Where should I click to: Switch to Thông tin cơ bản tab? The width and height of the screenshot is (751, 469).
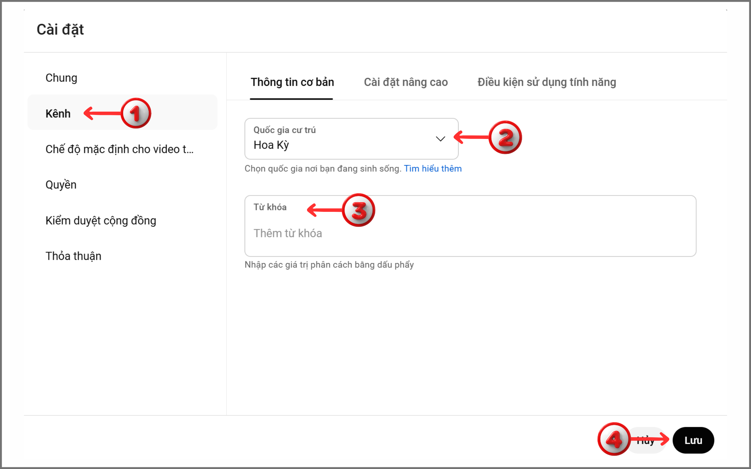(x=292, y=82)
